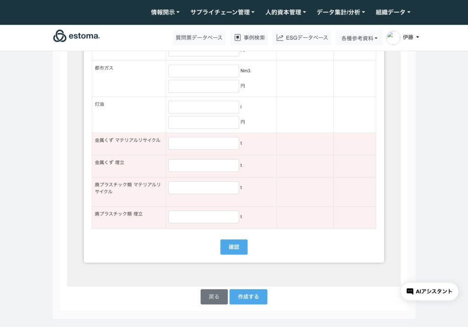Image resolution: width=468 pixels, height=327 pixels.
Task: Open the データ集計/分析 menu
Action: [x=340, y=12]
